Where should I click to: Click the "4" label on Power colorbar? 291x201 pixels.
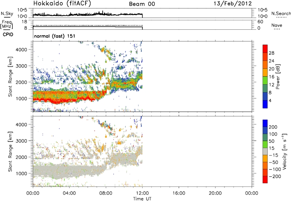coord(270,100)
